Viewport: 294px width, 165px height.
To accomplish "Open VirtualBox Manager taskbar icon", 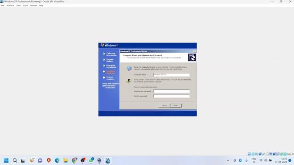I will (x=99, y=160).
